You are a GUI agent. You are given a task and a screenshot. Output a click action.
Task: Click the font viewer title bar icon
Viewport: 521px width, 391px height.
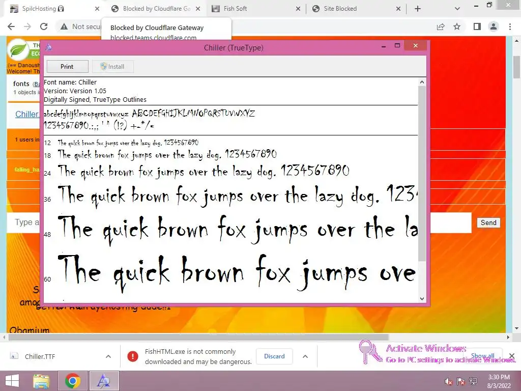[48, 47]
